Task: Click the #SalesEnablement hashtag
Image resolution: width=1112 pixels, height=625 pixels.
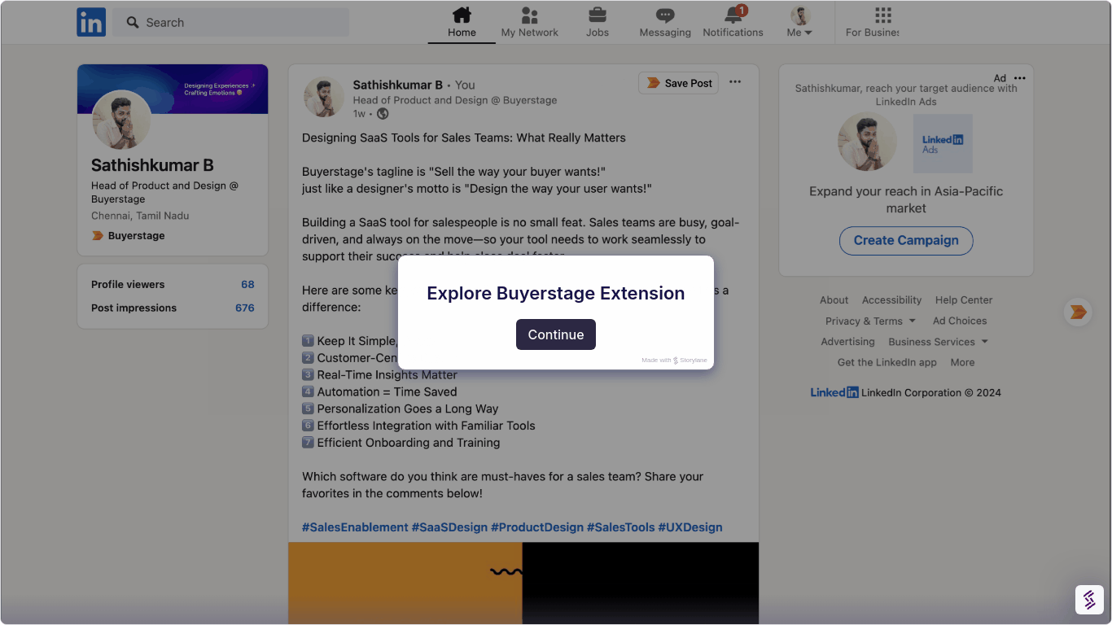Action: click(x=355, y=527)
